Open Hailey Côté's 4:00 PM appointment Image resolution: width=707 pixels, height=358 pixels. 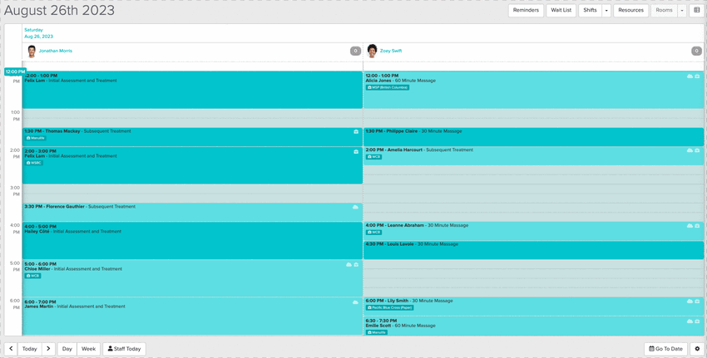click(x=191, y=241)
